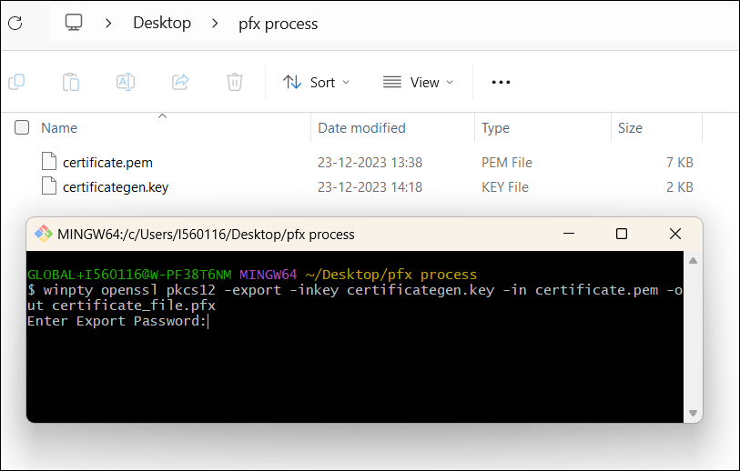Click the 'PEM File' type cell
Viewport: 740px width, 471px height.
(507, 163)
